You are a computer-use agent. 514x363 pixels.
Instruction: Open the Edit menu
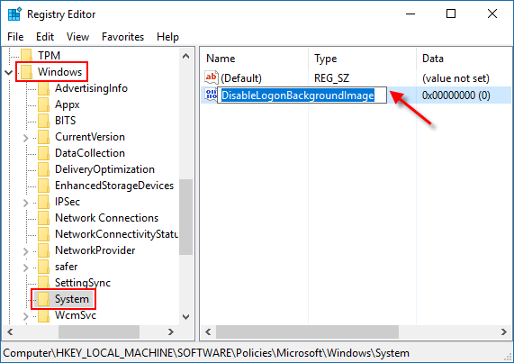45,37
